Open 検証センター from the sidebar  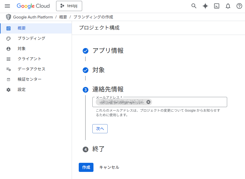point(29,79)
